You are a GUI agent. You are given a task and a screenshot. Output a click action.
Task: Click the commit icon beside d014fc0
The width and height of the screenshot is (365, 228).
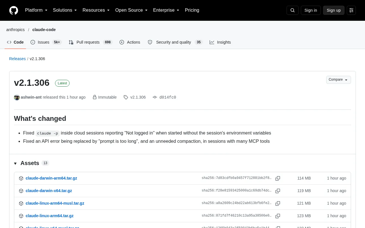(155, 97)
